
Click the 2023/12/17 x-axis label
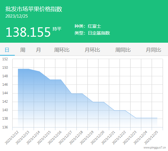[x=65, y=138]
